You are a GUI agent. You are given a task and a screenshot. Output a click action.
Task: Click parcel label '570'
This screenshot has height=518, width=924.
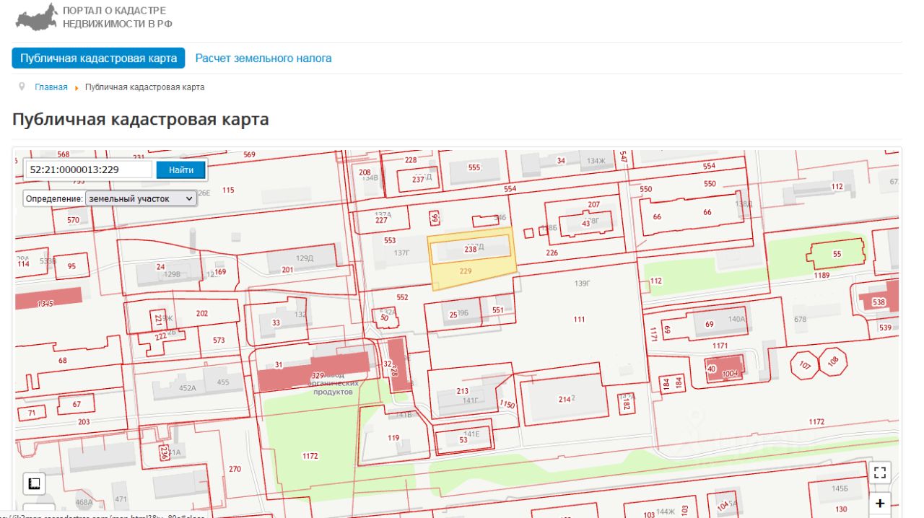(73, 220)
